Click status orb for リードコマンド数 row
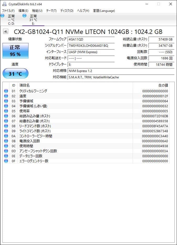The height and width of the screenshot is (245, 177). (x=6, y=126)
